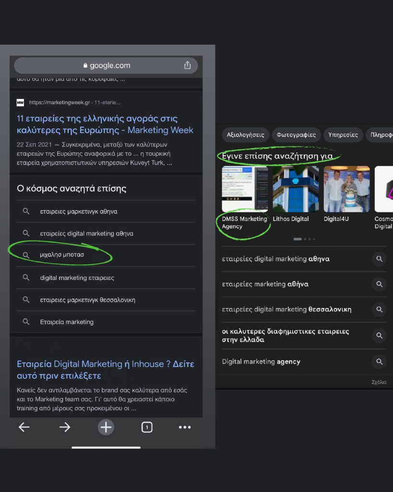Switch to the Υπηρεσίες chip
This screenshot has height=492, width=393.
(343, 135)
